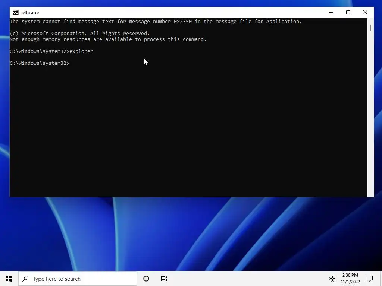Click the magnifier search icon in taskbar
Image resolution: width=382 pixels, height=286 pixels.
pos(26,279)
